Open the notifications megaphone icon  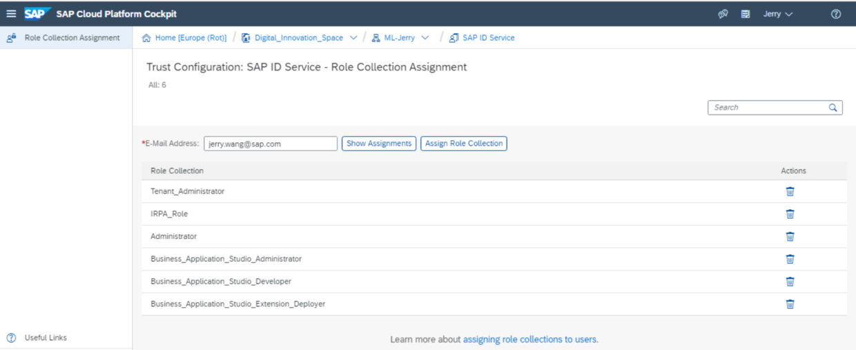(x=723, y=14)
